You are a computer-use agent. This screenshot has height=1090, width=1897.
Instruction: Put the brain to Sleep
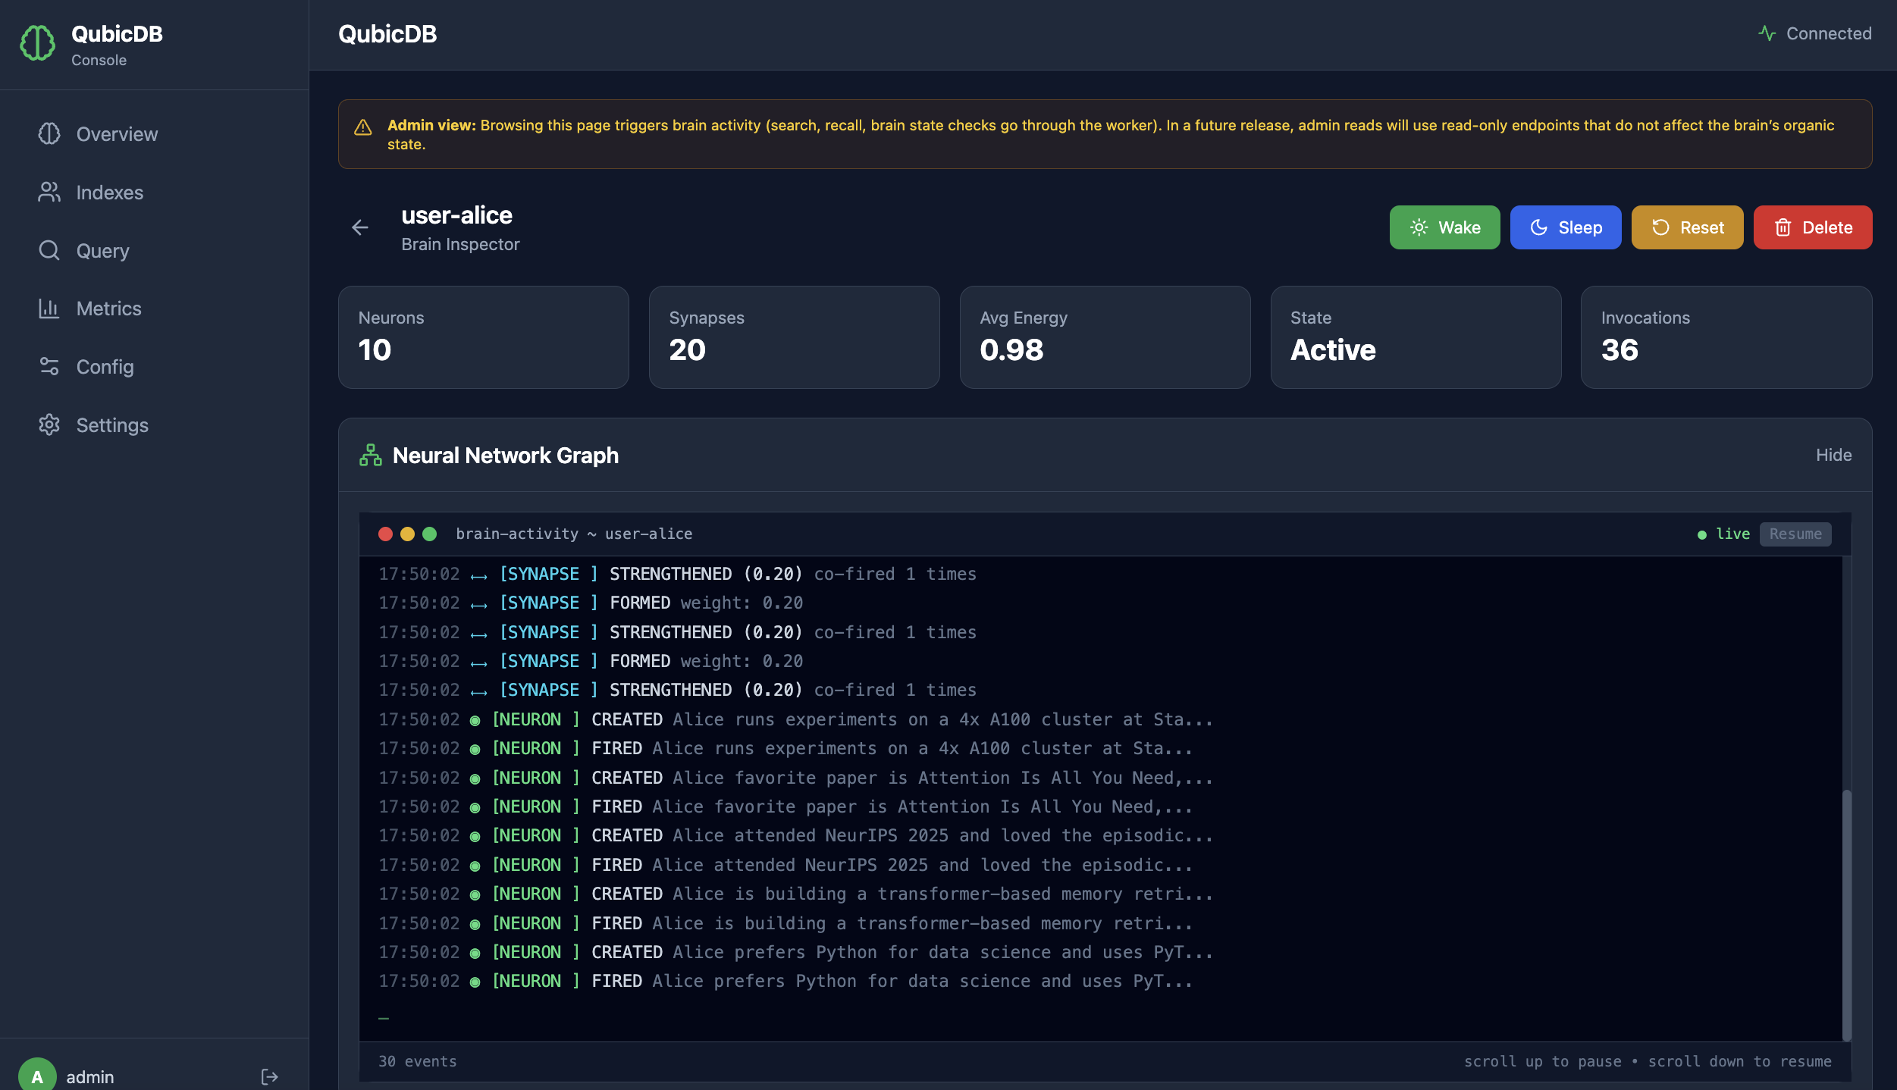pos(1565,227)
